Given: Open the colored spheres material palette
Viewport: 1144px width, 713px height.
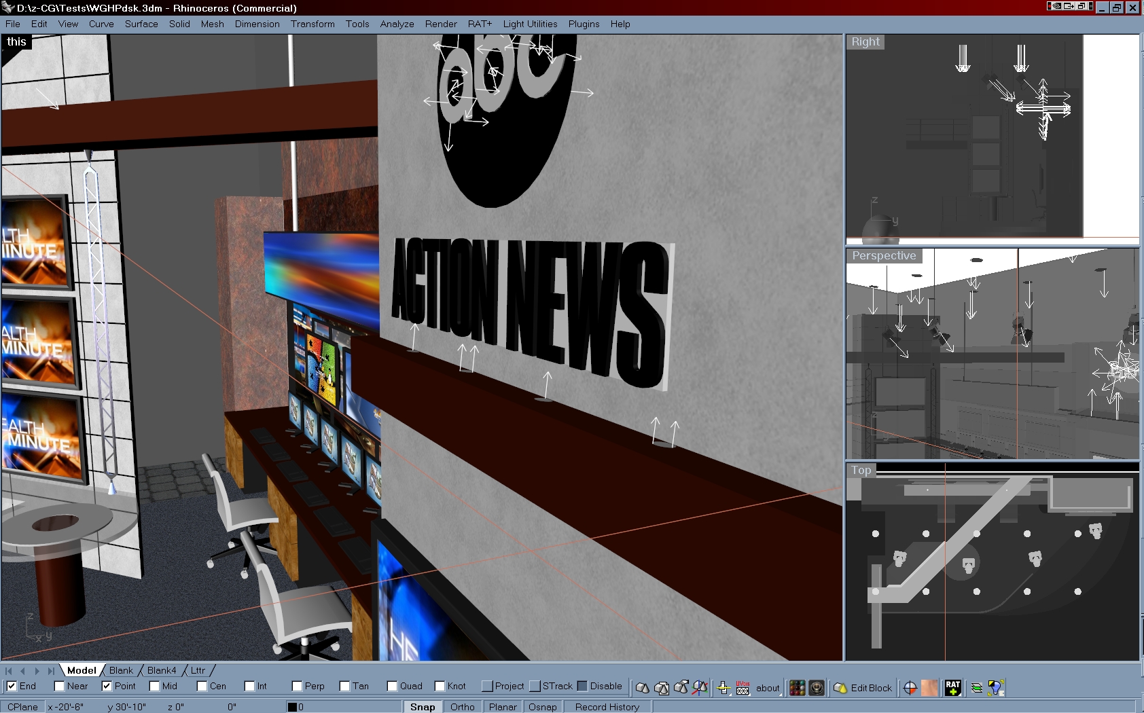Looking at the screenshot, I should [798, 688].
